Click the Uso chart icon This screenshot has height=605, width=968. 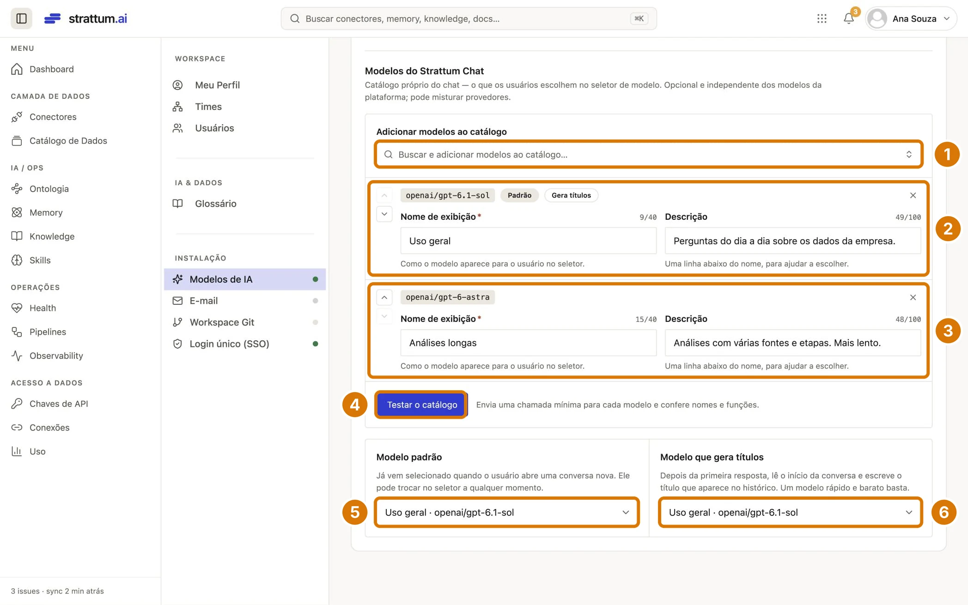tap(17, 451)
